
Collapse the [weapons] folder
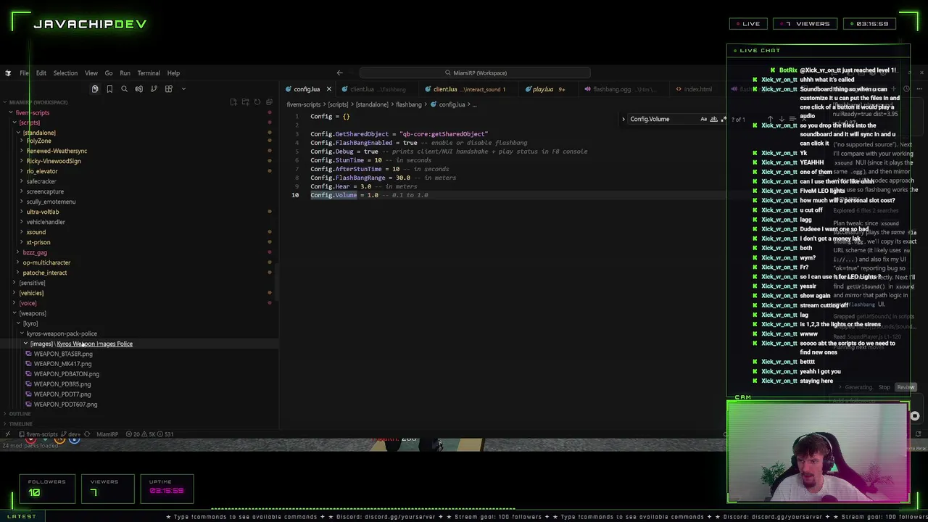14,313
